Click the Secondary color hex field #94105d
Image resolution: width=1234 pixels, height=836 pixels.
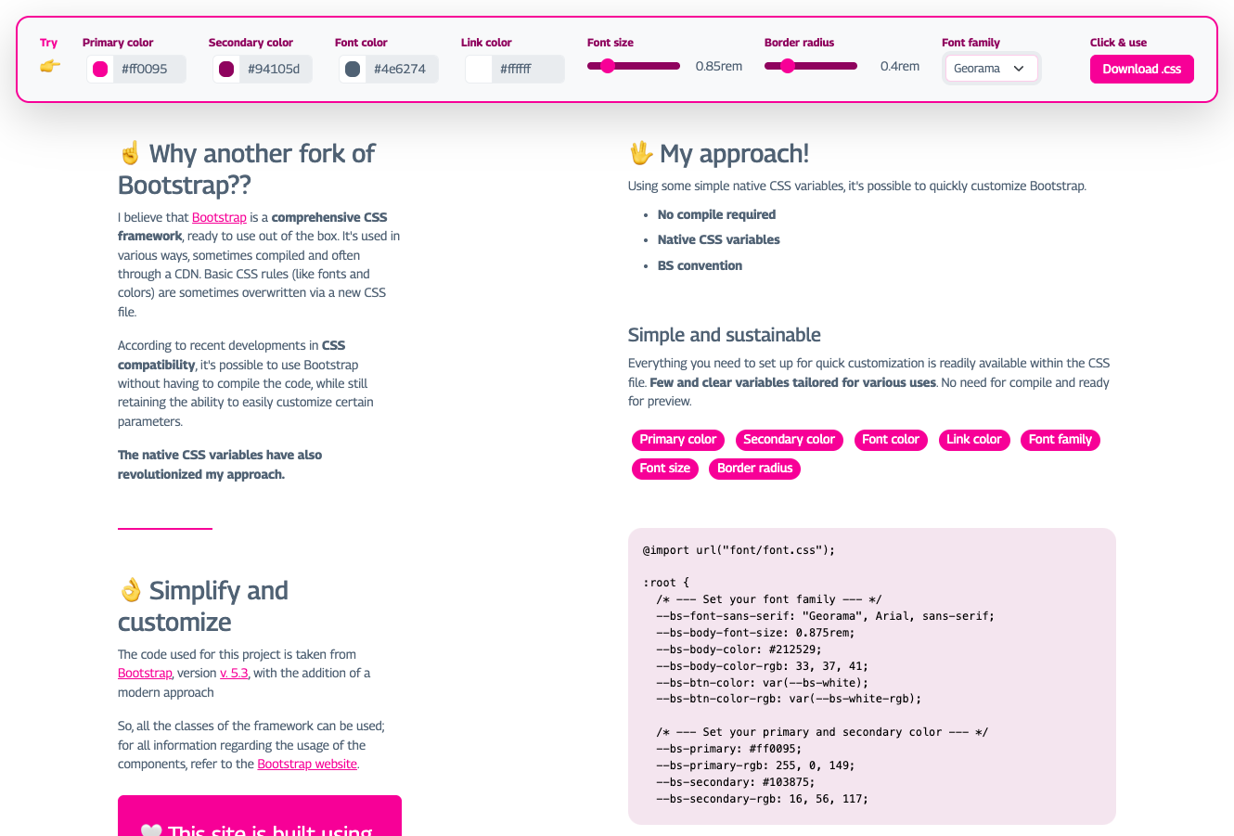click(276, 70)
